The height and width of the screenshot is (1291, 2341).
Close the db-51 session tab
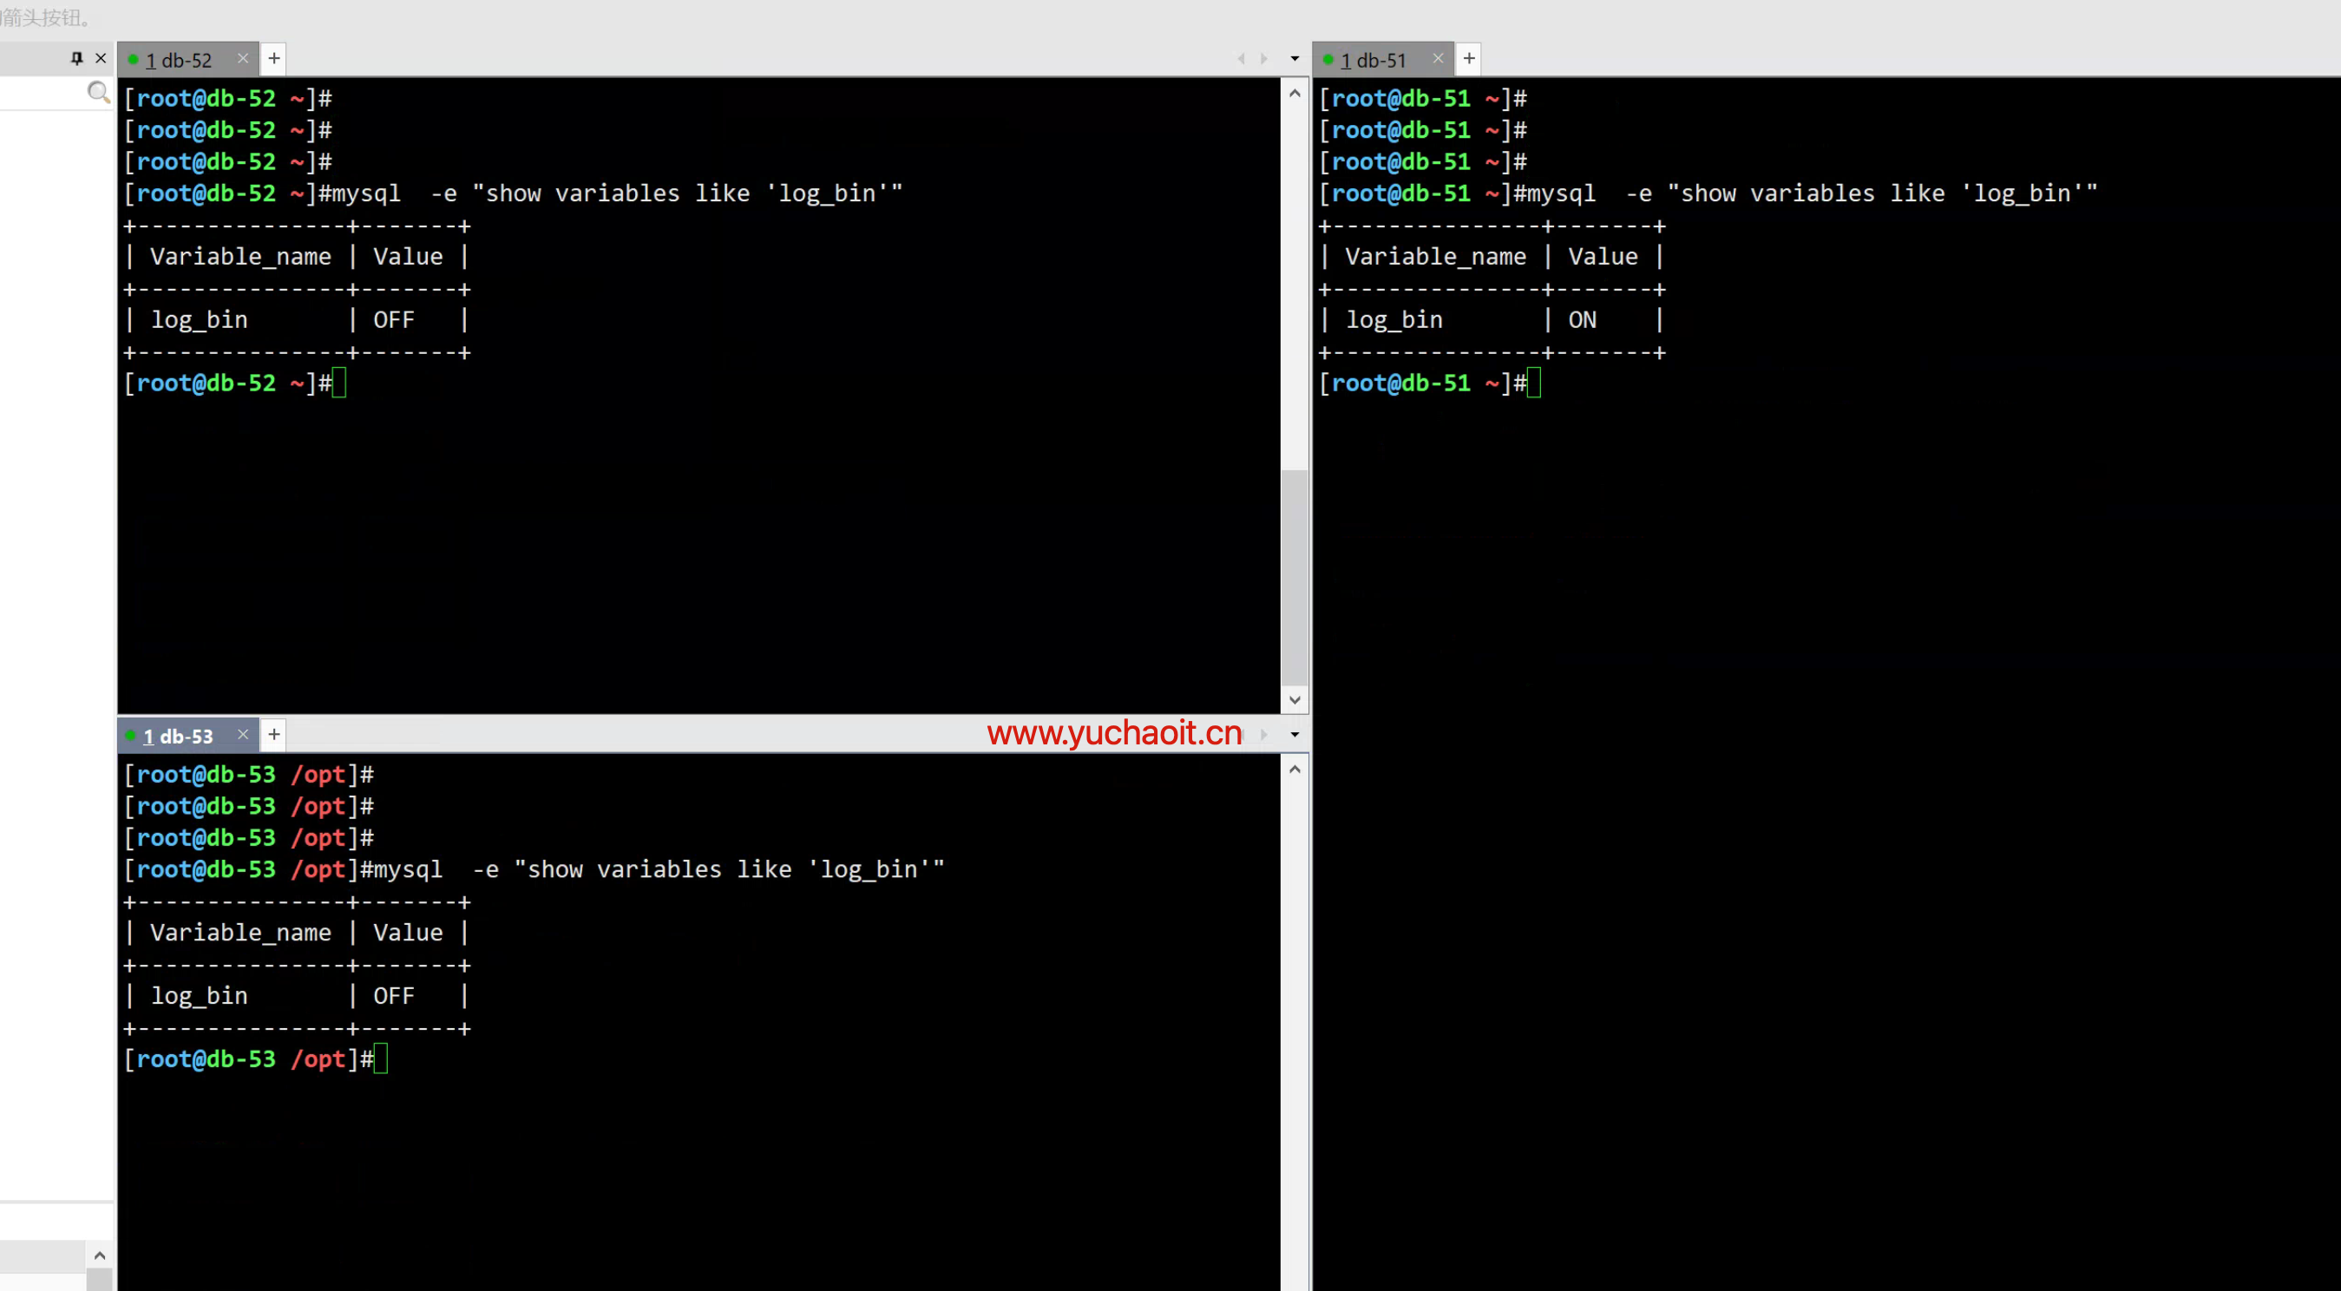pyautogui.click(x=1438, y=58)
